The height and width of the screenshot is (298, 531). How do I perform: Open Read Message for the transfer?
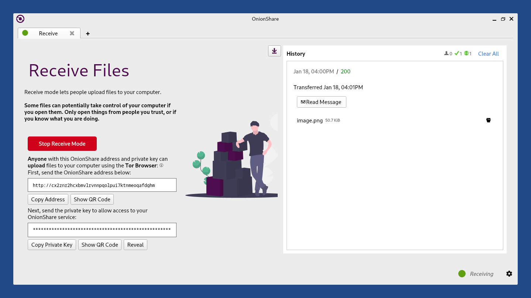tap(322, 102)
